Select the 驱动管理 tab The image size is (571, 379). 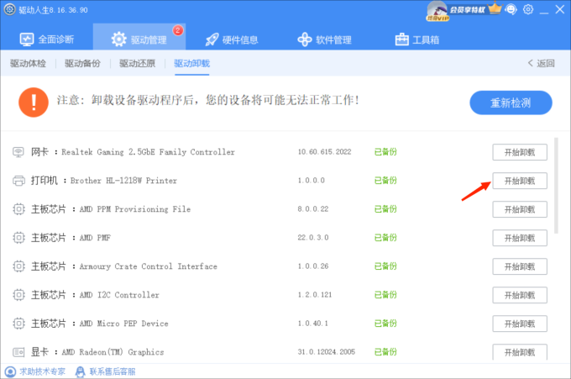click(139, 36)
